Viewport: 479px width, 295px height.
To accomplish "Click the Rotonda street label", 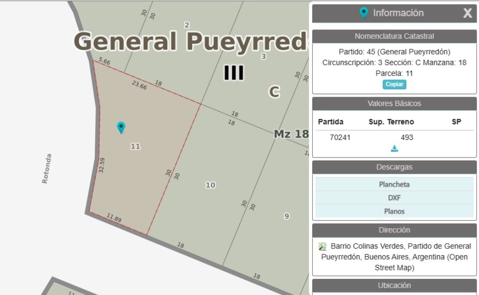I will [x=46, y=168].
